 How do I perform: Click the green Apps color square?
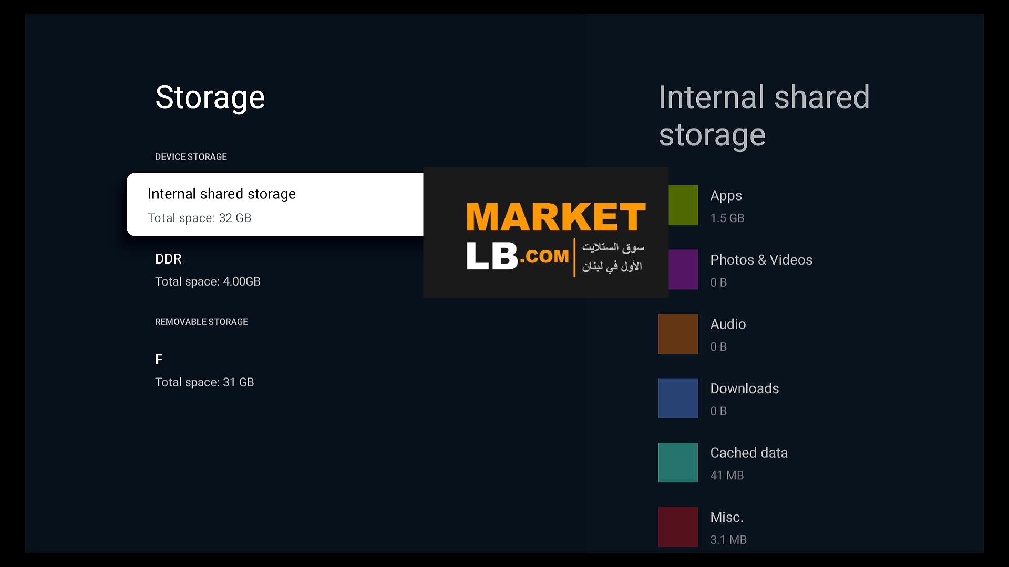pyautogui.click(x=683, y=205)
